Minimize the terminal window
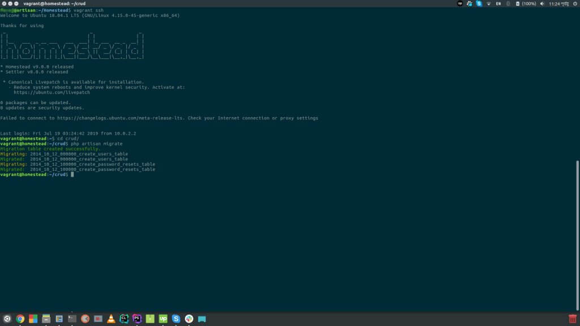Screen dimensions: 580x326 tap(10, 4)
